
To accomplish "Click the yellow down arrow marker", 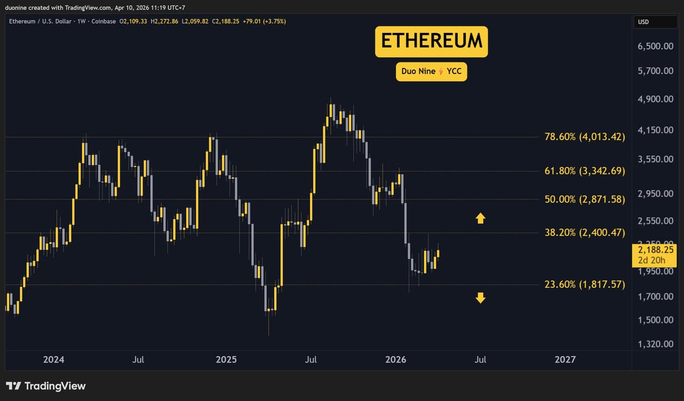I will click(x=481, y=297).
